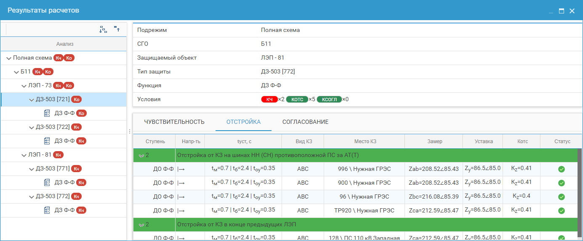Image resolution: width=583 pixels, height=241 pixels.
Task: Click the value ДЗ-503 [772] in Тип защиты row
Action: 278,72
